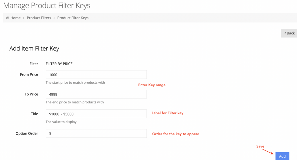Screen dimensions: 297x160
Task: Click the Back button
Action: click(x=289, y=33)
